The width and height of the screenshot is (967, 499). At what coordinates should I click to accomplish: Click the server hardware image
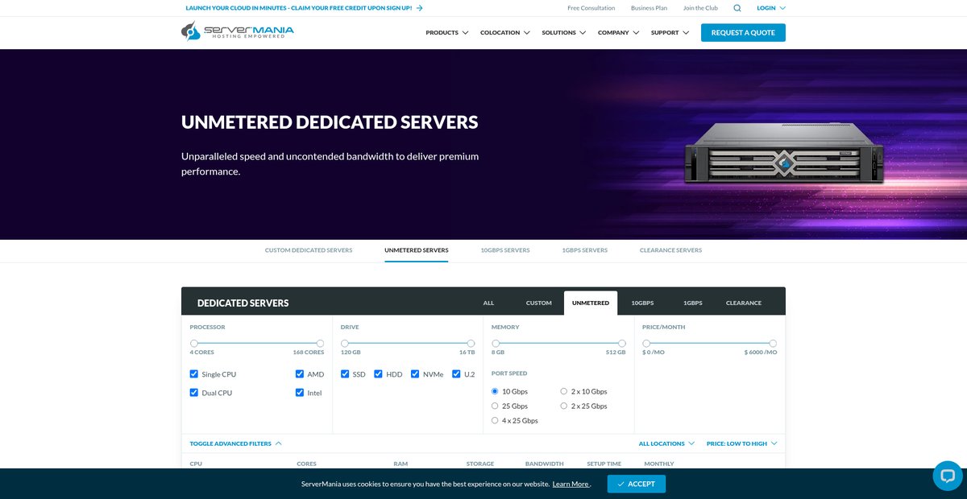[x=783, y=153]
